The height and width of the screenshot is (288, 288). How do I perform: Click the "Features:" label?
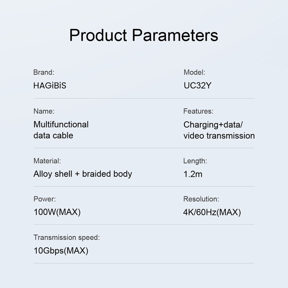[198, 111]
